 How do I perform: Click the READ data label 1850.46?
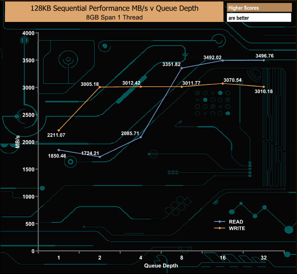pyautogui.click(x=57, y=156)
